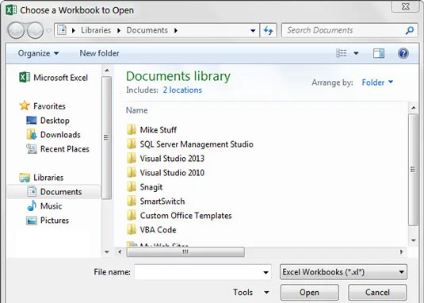Click the folder icon beside VBA Code

click(x=132, y=230)
